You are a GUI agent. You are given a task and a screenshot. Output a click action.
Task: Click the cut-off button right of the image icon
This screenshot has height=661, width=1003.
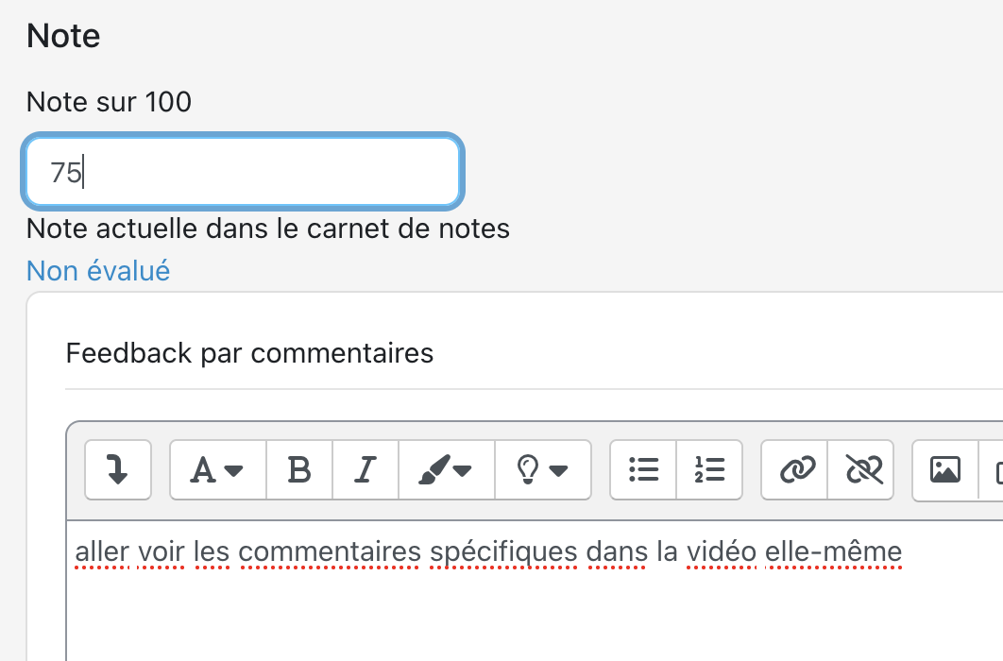click(x=995, y=469)
